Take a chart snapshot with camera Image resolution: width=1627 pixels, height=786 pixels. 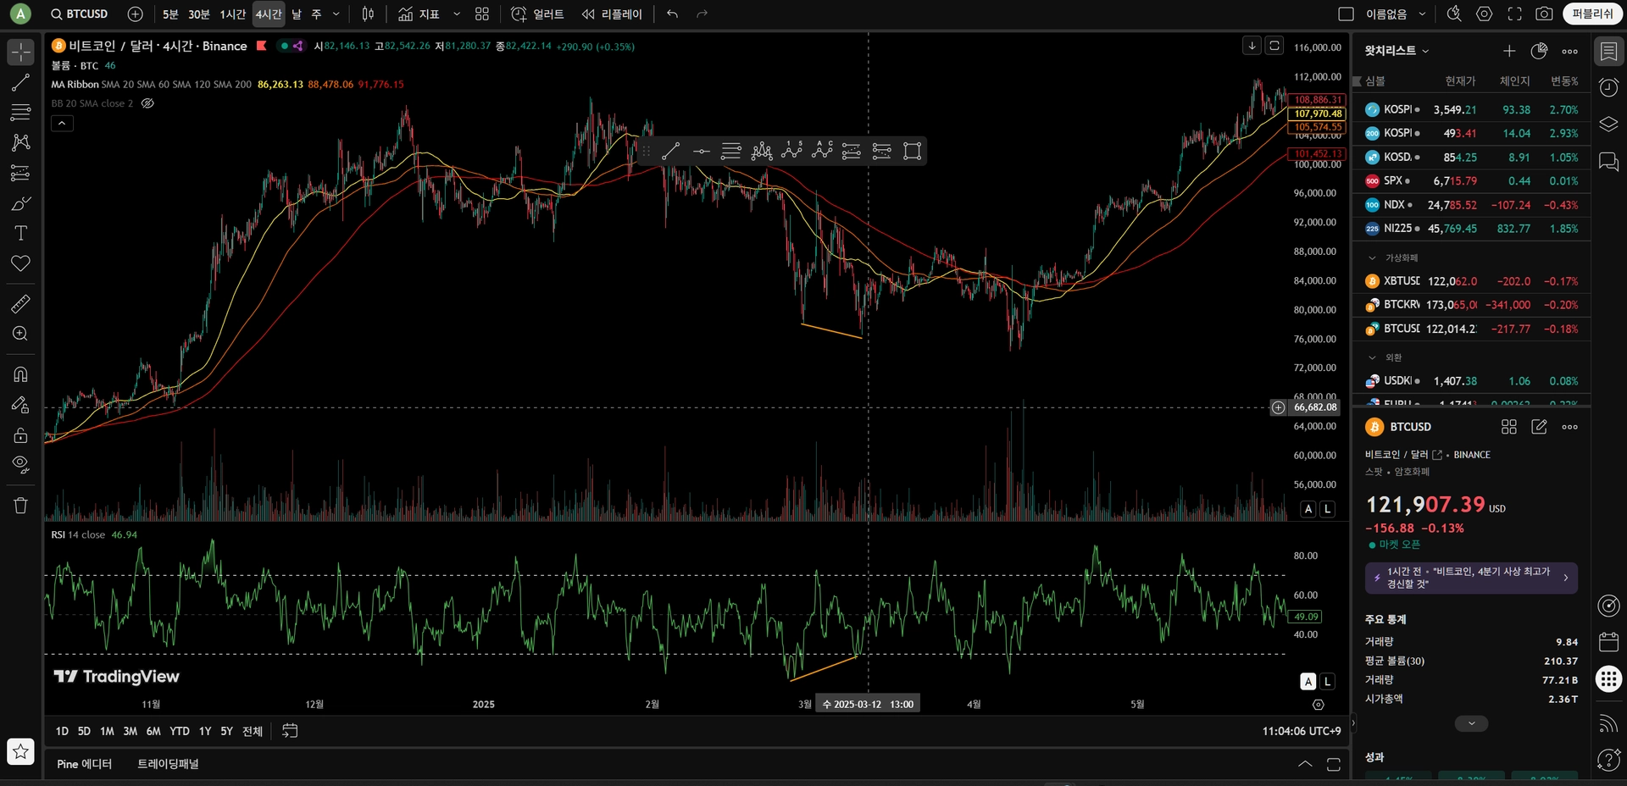coord(1545,14)
